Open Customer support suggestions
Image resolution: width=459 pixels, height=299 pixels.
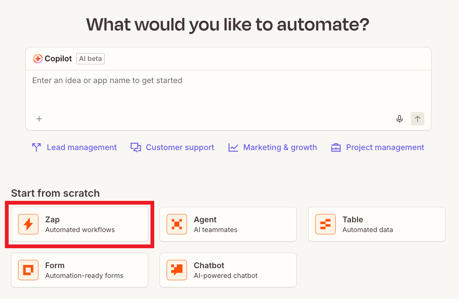(172, 147)
